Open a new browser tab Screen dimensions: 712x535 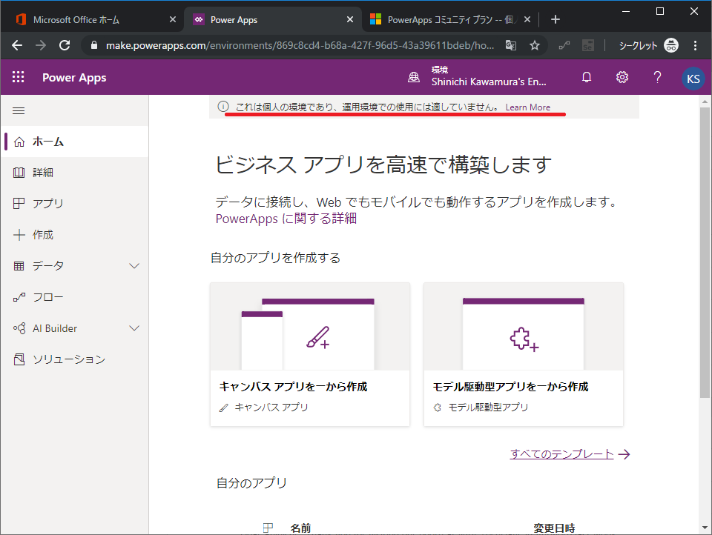click(x=555, y=19)
